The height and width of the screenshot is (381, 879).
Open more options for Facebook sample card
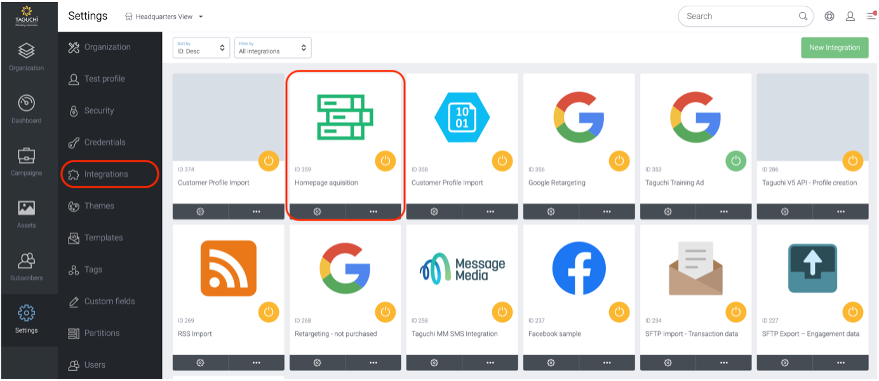[607, 363]
